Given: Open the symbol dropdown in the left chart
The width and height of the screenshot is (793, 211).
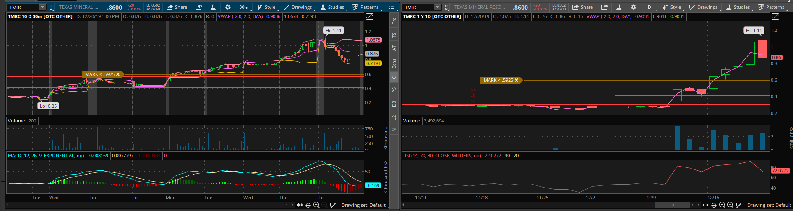Looking at the screenshot, I should (42, 8).
